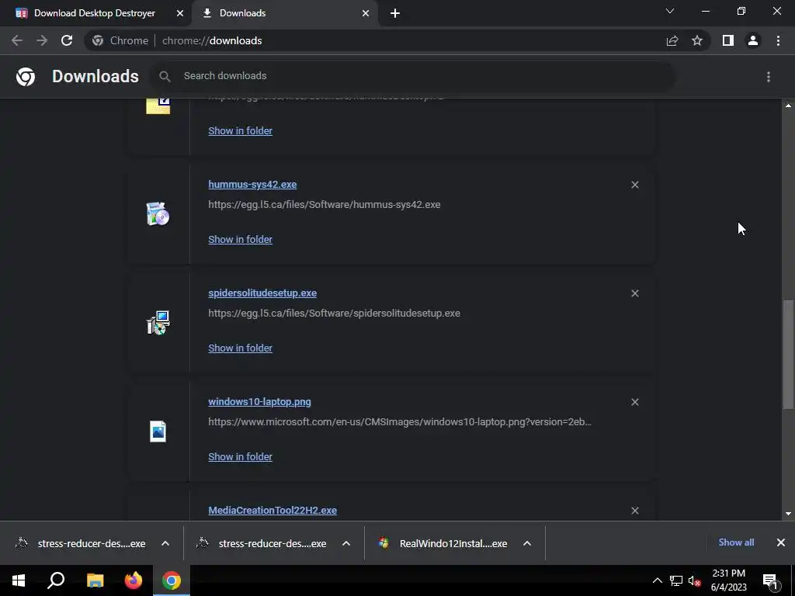Open the Chrome profile avatar menu

pos(753,40)
